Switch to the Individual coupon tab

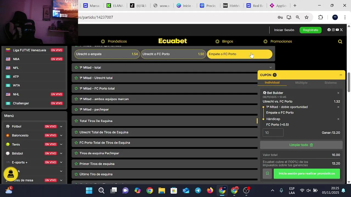pos(272,83)
